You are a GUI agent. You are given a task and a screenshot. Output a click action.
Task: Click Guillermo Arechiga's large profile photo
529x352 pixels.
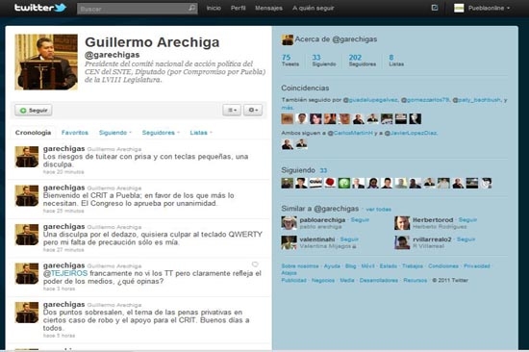point(46,62)
